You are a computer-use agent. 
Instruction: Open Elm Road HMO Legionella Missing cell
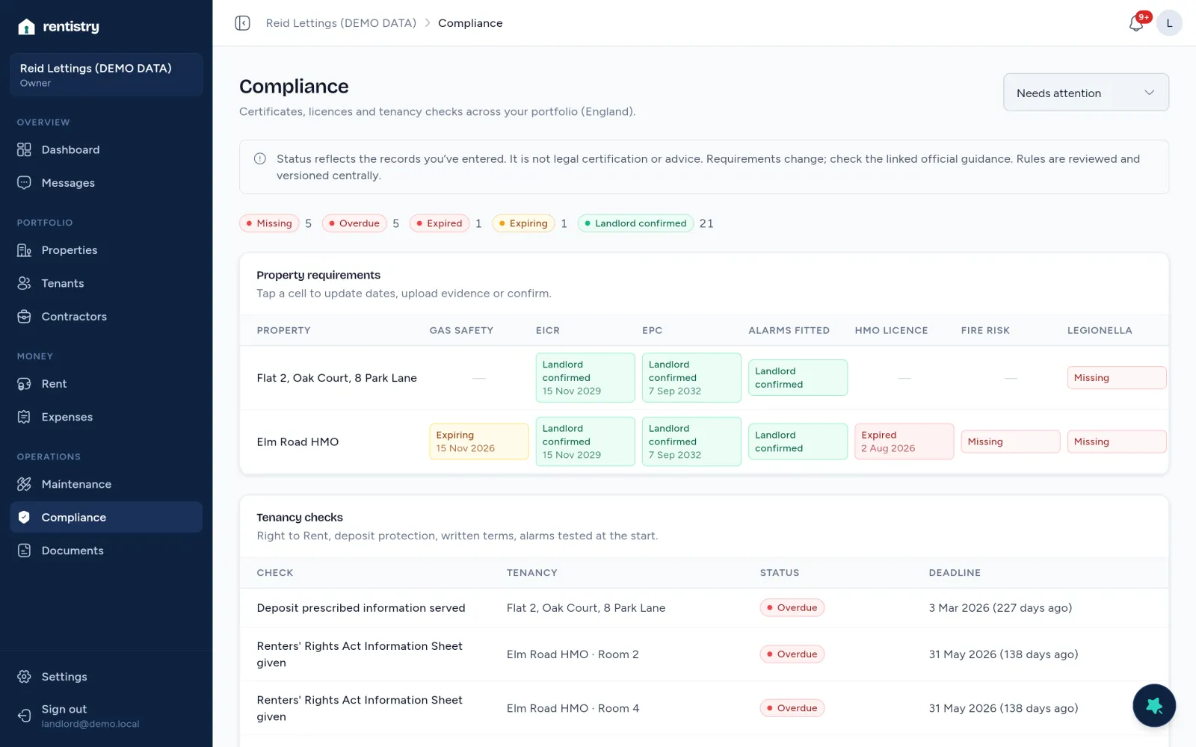(x=1117, y=441)
